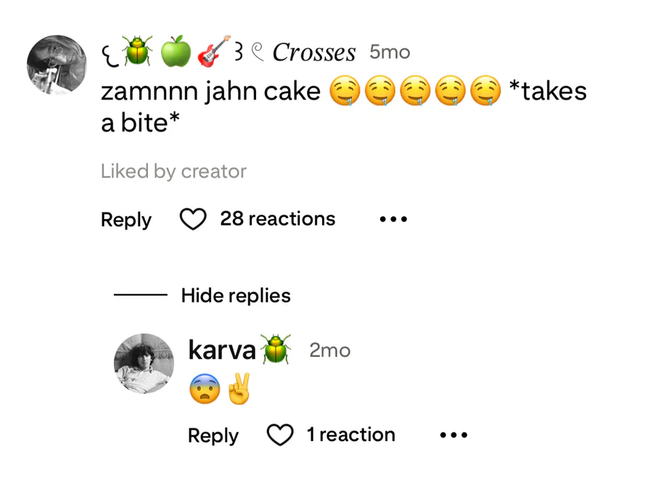Viewport: 653px width, 478px height.
Task: Click the '5mo' timestamp on the top comment
Action: click(390, 52)
